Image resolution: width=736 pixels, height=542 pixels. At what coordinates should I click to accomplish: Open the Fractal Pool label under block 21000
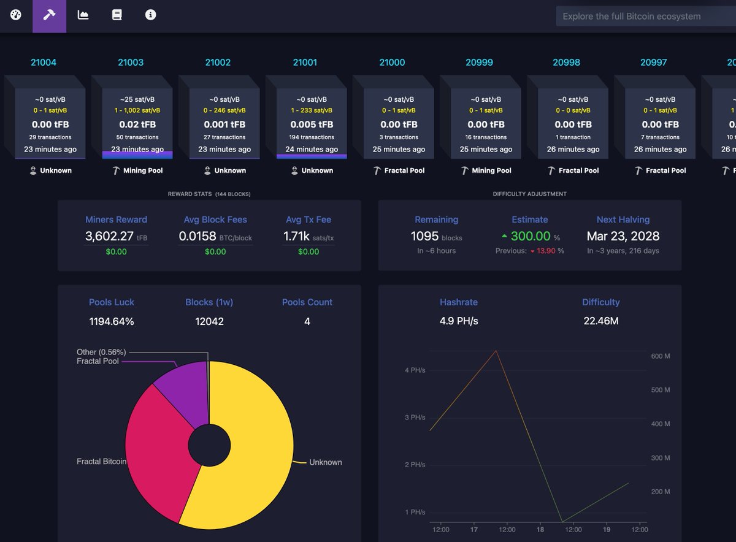(404, 170)
